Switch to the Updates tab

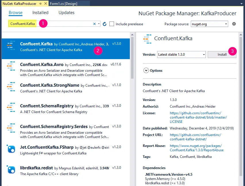[x=66, y=13]
